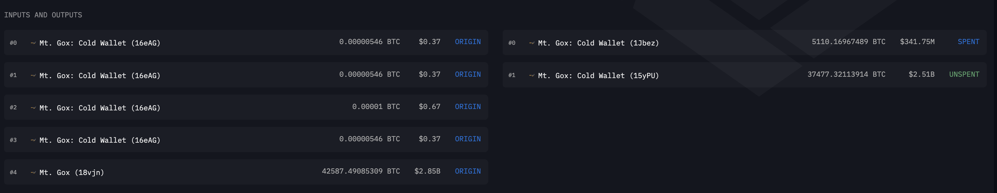Select the 37477.32113914 BTC output amount
This screenshot has width=997, height=193.
[x=846, y=74]
